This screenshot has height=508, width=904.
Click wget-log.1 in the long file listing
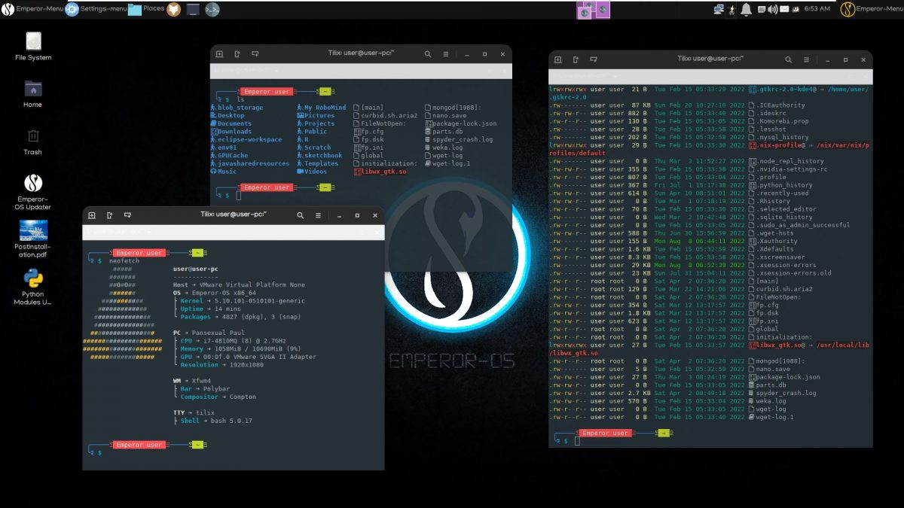pyautogui.click(x=775, y=417)
